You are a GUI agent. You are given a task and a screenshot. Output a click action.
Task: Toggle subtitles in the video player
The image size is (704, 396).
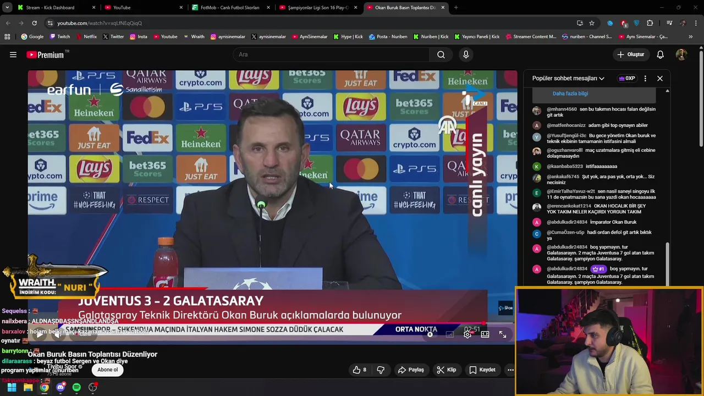click(x=449, y=334)
